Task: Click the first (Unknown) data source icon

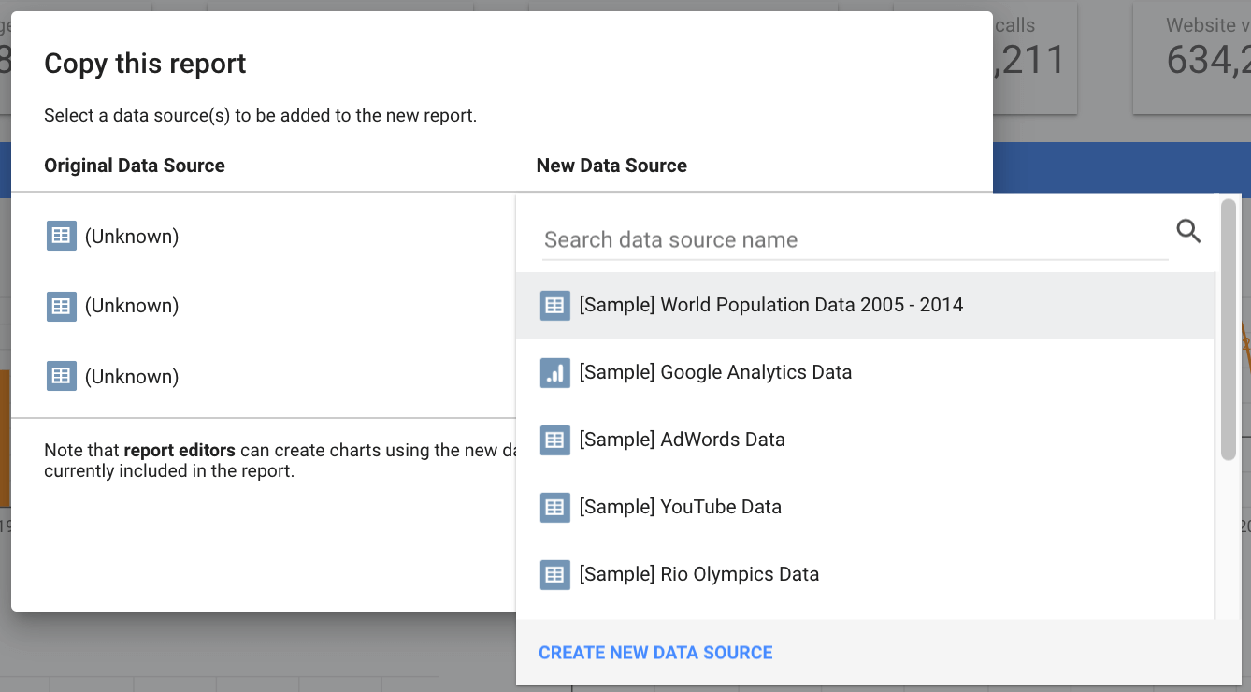Action: click(61, 236)
